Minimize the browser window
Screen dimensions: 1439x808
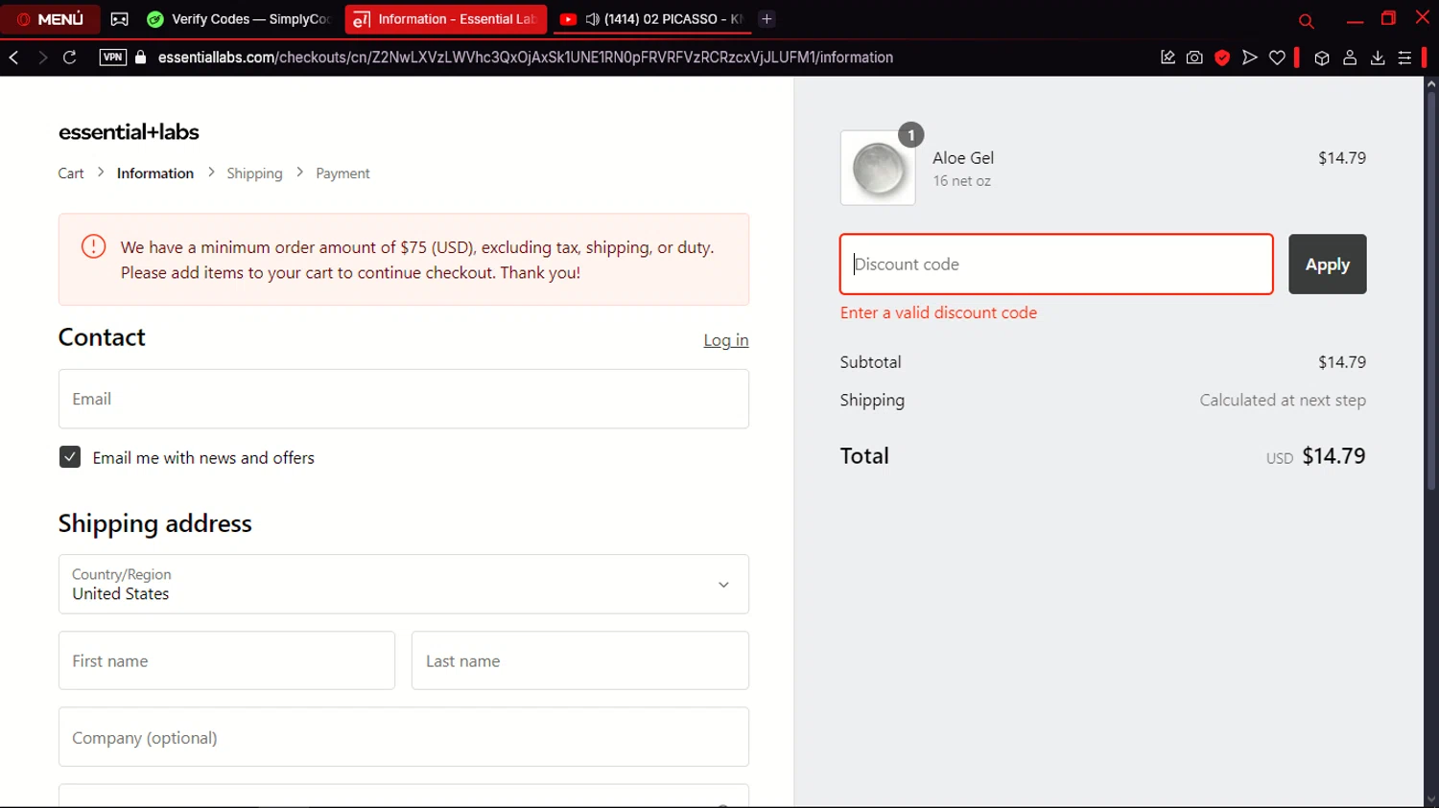click(x=1355, y=20)
